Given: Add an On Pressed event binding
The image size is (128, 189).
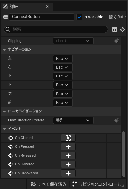Looking at the screenshot, I should point(68,147).
